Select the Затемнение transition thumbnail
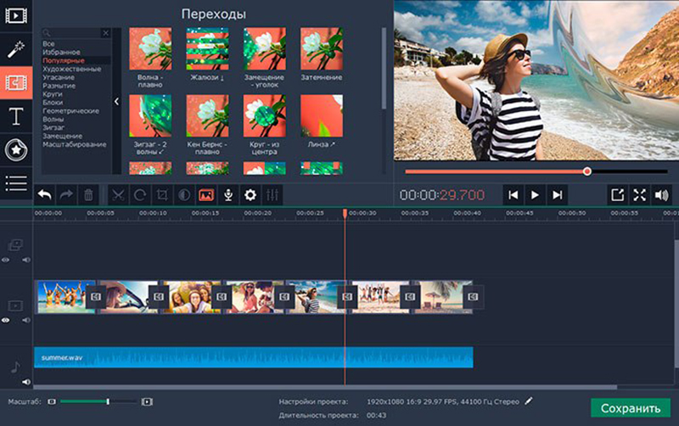This screenshot has height=426, width=679. click(x=322, y=49)
